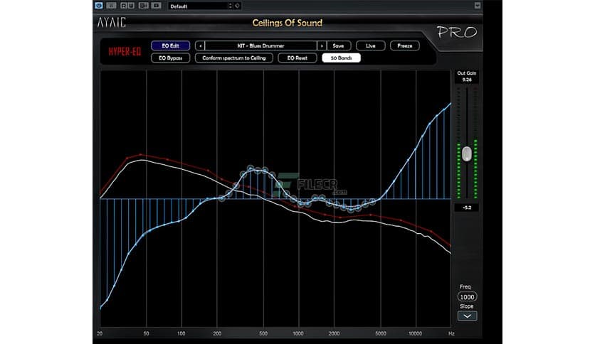This screenshot has width=595, height=344.
Task: Click the preset tag icon beside Default
Action: (238, 6)
